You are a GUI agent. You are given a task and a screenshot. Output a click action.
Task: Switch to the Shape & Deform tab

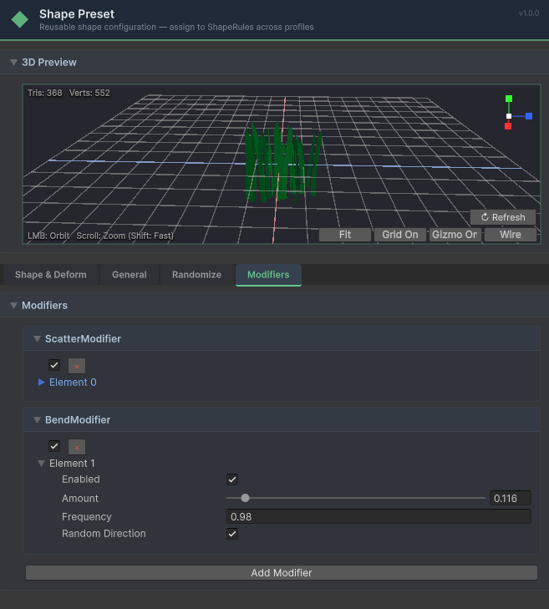49,275
